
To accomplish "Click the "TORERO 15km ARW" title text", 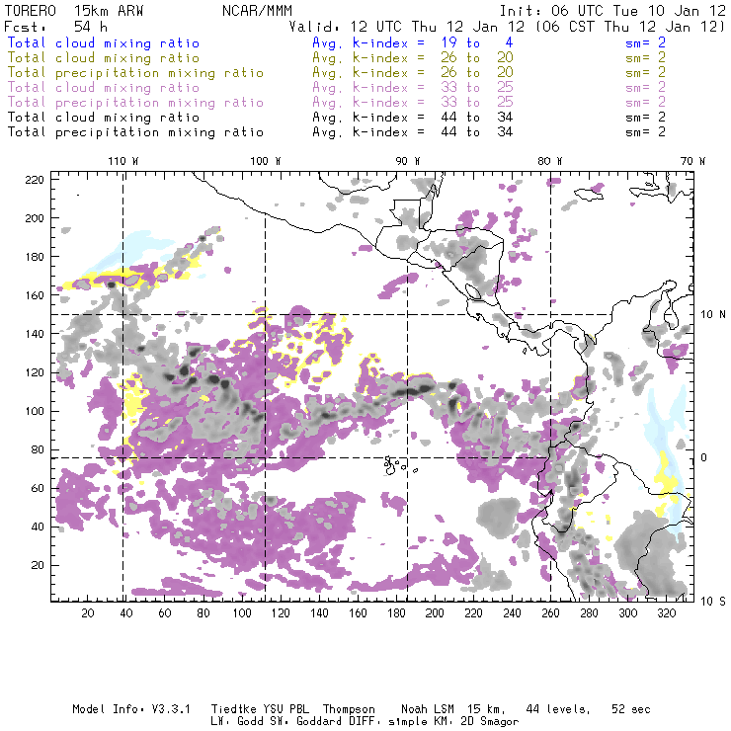I will [x=74, y=11].
